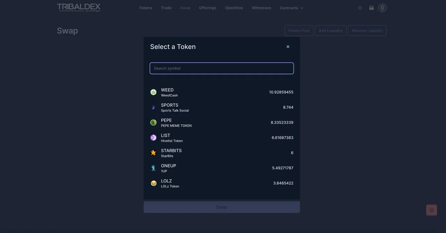Click the LOLz Token subtitle
Viewport: 446px width, 233px height.
point(170,186)
